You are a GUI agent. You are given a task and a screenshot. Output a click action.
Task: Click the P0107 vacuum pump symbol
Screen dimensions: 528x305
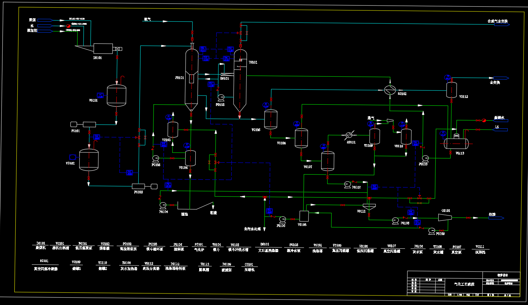tap(347, 185)
